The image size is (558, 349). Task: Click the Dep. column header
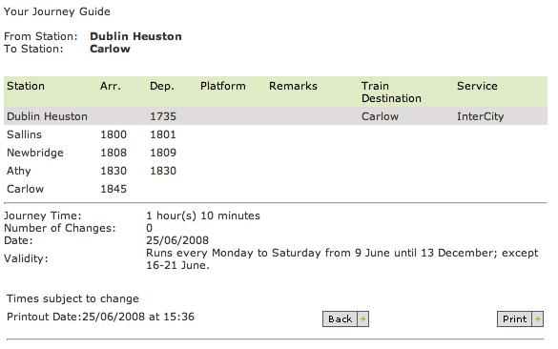pyautogui.click(x=162, y=86)
